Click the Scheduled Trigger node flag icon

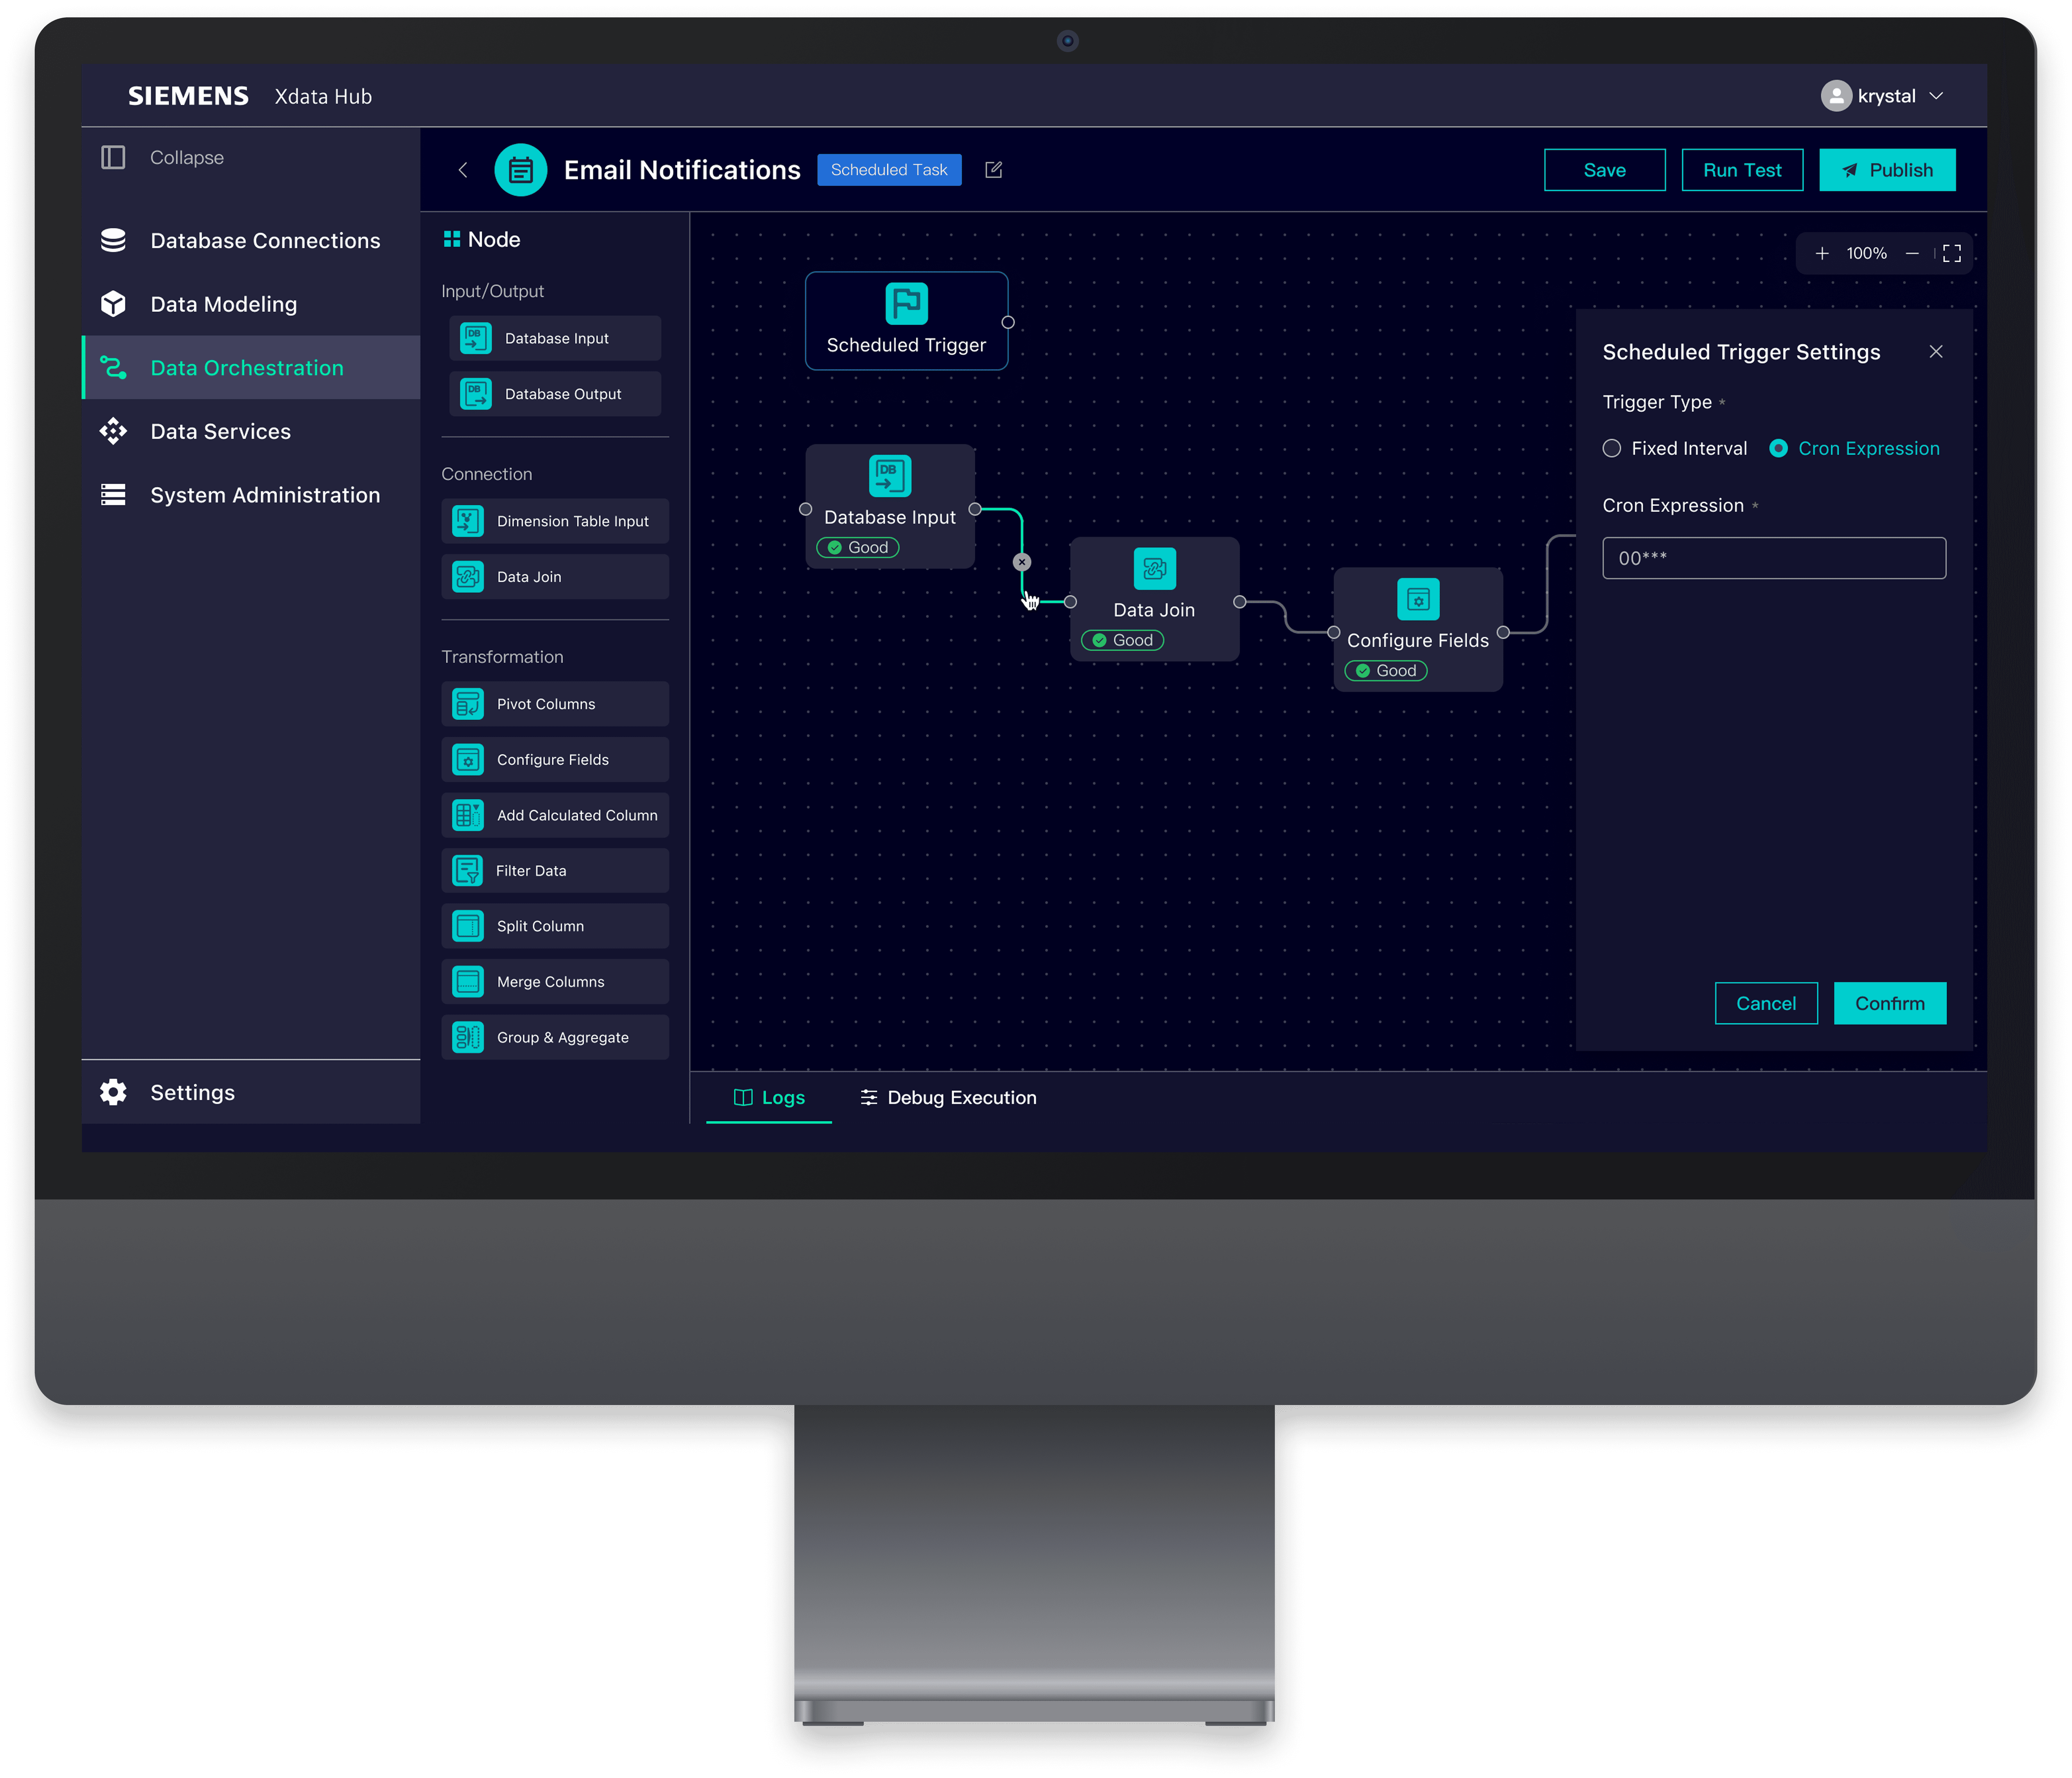pyautogui.click(x=906, y=304)
